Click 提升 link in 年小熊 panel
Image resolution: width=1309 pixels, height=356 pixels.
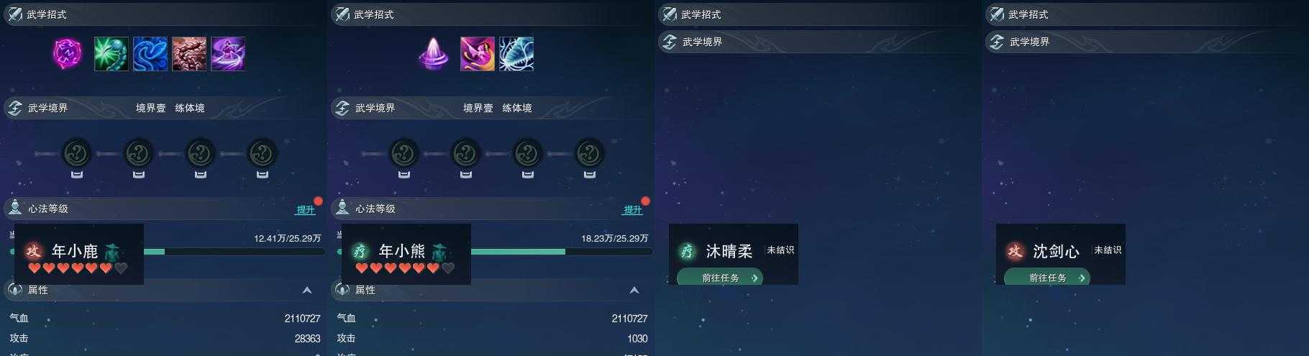click(633, 209)
